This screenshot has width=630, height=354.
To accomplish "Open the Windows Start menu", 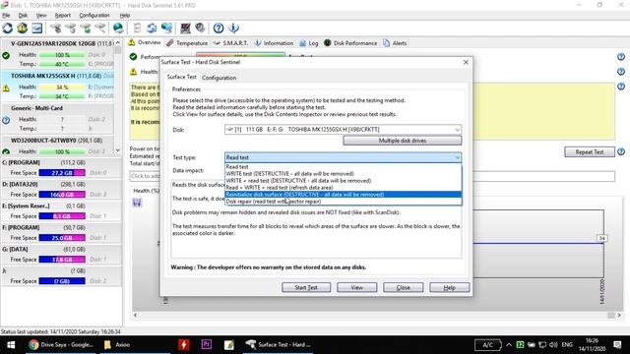I will coord(11,345).
